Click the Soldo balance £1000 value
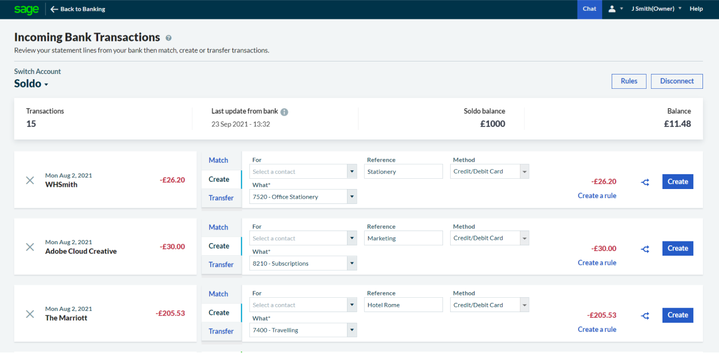The image size is (719, 353). click(492, 124)
